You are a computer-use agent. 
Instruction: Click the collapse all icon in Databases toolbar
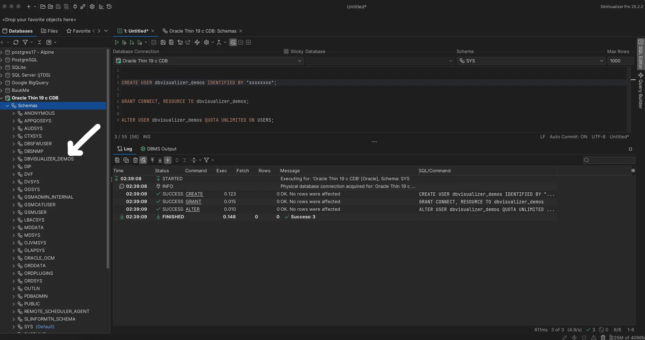pyautogui.click(x=39, y=42)
